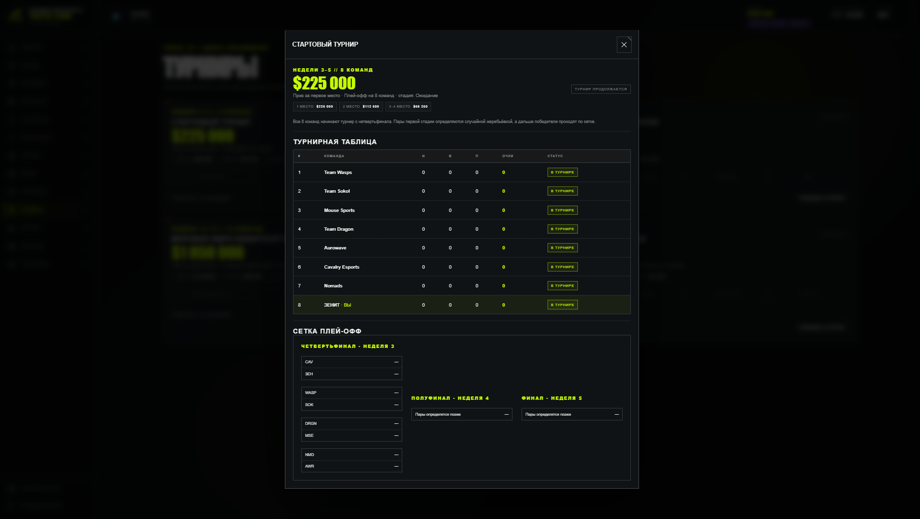
Task: Select Team Sokol row in standings
Action: [462, 191]
